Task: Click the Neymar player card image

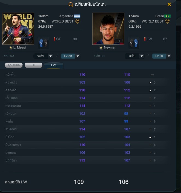Action: pyautogui.click(x=108, y=29)
